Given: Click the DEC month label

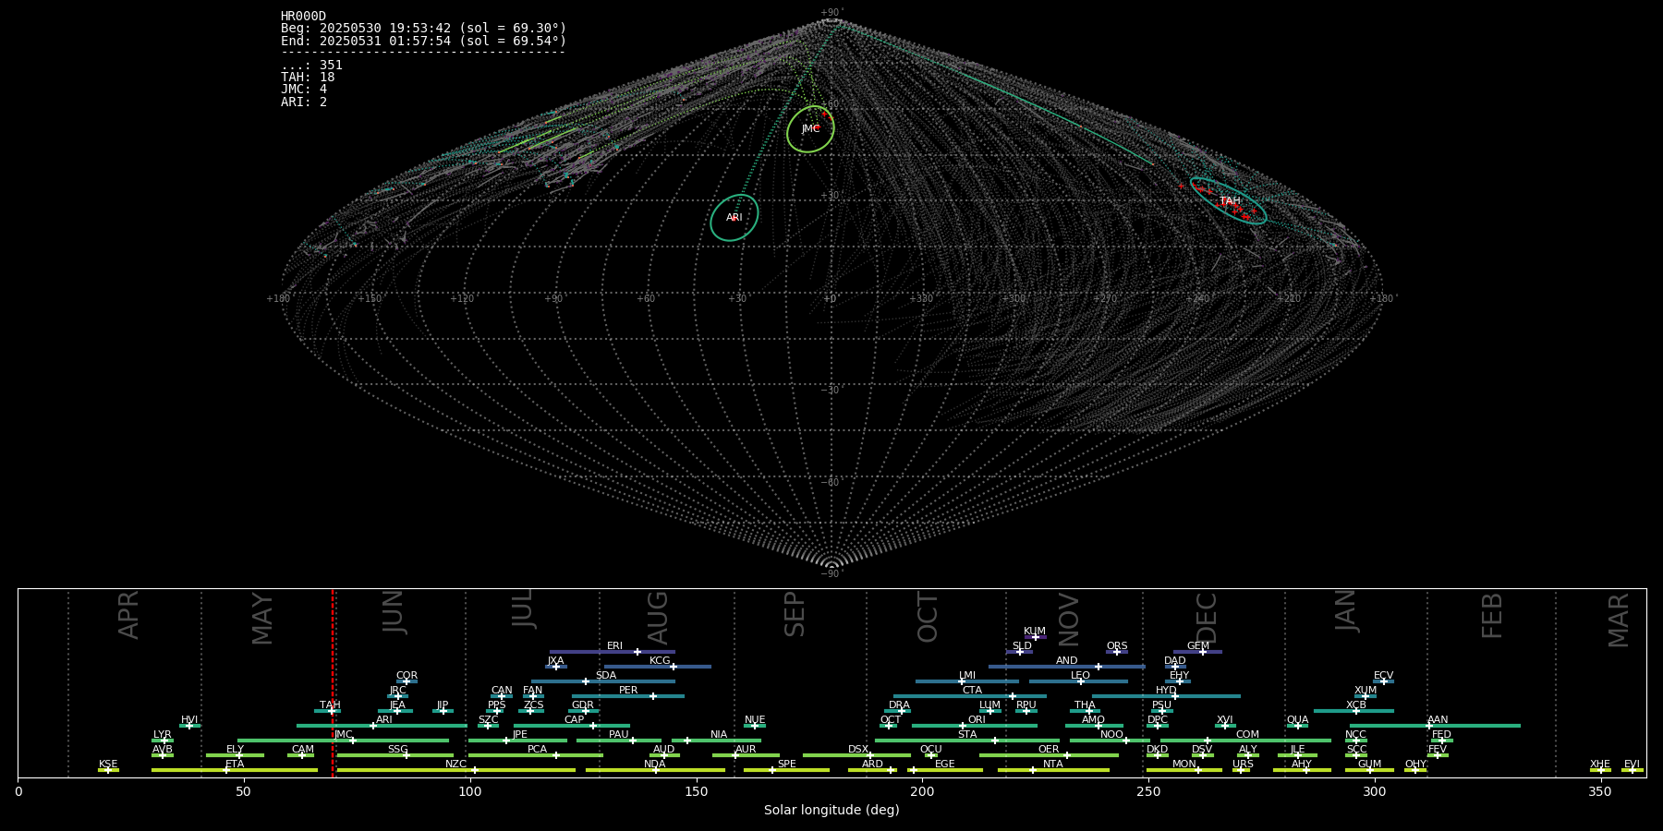Looking at the screenshot, I should tap(1207, 618).
